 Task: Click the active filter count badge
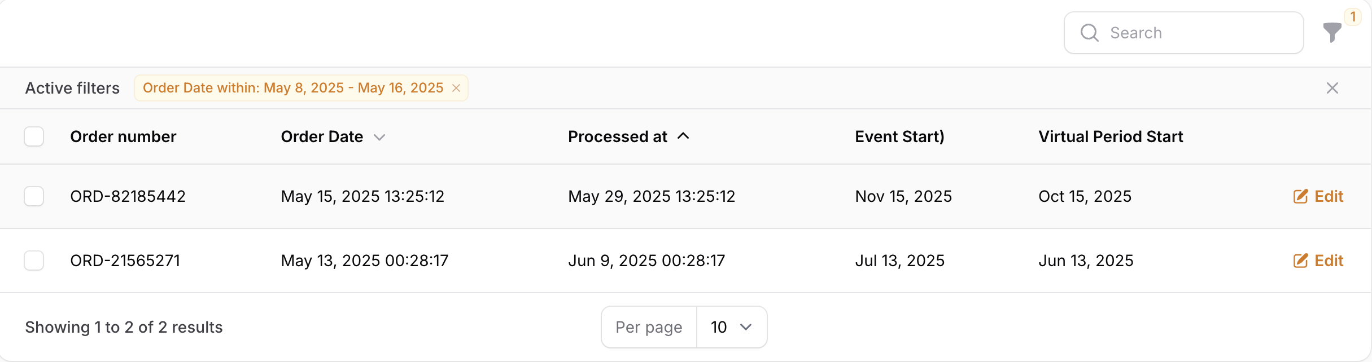1353,17
